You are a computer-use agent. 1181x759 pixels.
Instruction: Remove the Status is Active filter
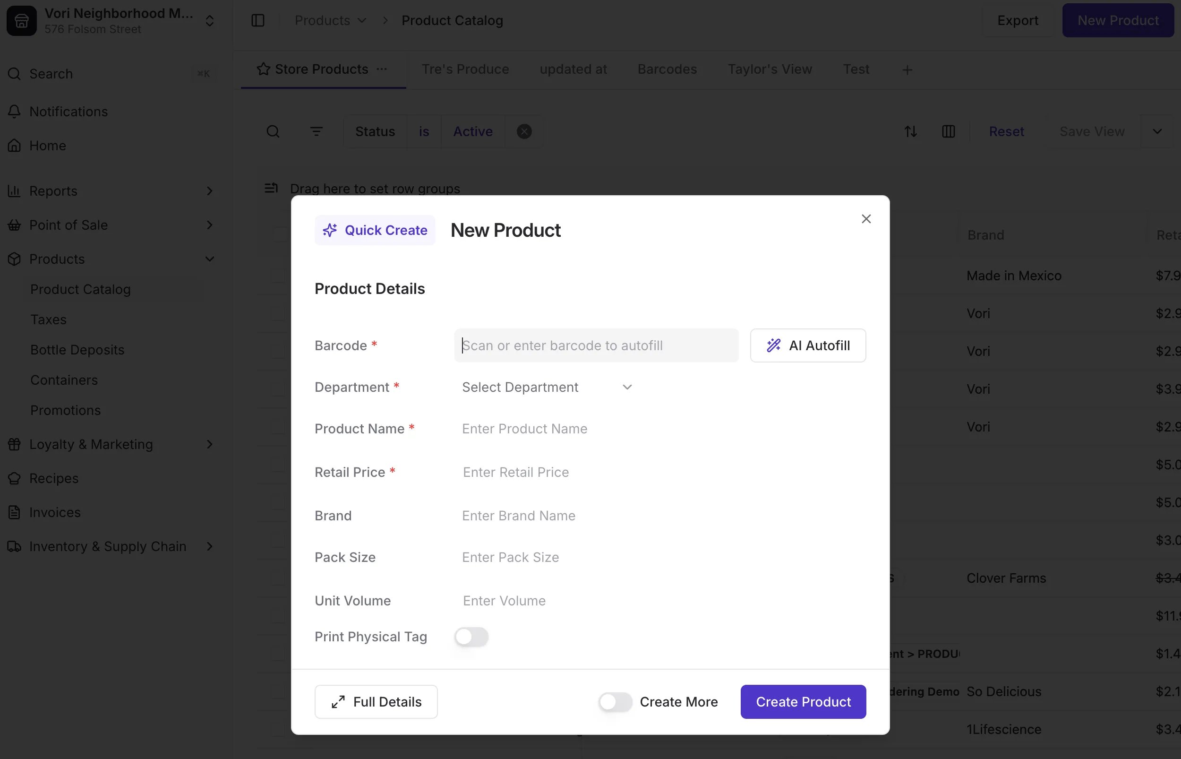pos(524,131)
